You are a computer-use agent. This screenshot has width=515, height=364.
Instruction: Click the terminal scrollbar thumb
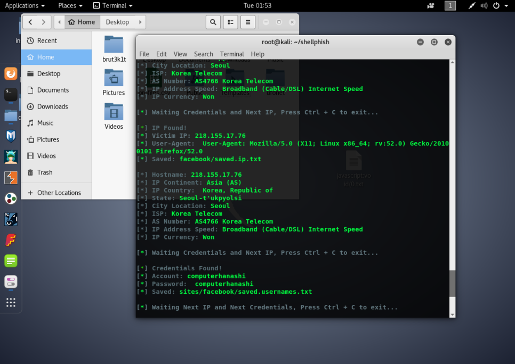(x=452, y=283)
